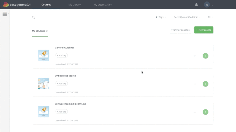Image resolution: width=236 pixels, height=132 pixels.
Task: Click the Transfer courses button
Action: [180, 30]
